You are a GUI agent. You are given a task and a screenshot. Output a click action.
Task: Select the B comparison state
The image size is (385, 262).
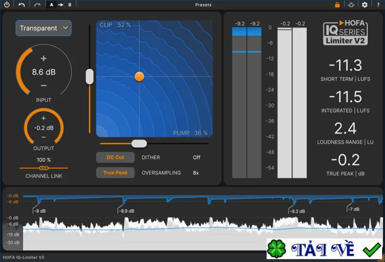(x=70, y=5)
